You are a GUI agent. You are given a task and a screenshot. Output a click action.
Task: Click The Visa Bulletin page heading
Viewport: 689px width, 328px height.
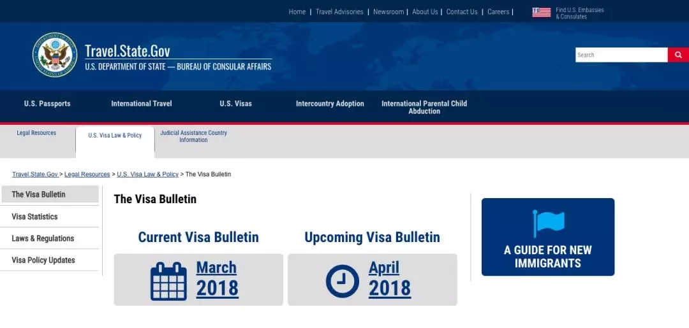[x=155, y=199]
